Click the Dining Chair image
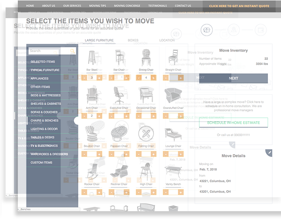Screen dimensions: 281x219 pyautogui.click(x=146, y=58)
